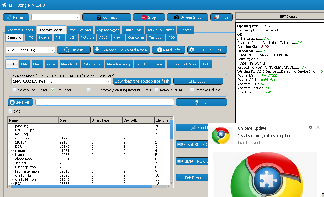Screen dimensions: 324x197
Task: Open the SM-C7000ZHU3 firmware model dropdown
Action: 108,81
